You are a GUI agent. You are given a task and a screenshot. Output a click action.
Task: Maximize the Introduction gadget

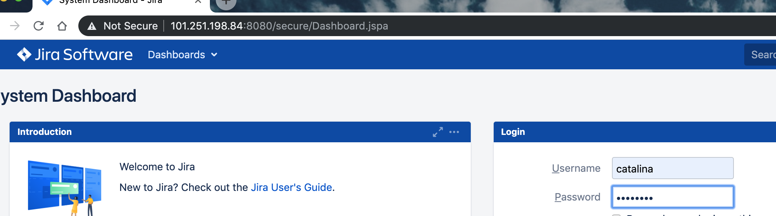click(x=438, y=132)
